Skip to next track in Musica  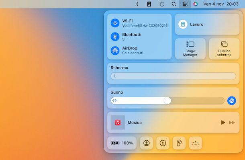point(232,123)
